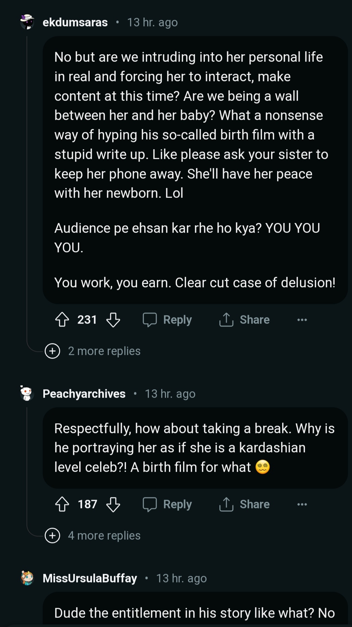Share the Peachyarchives comment
This screenshot has width=352, height=627.
tap(244, 504)
